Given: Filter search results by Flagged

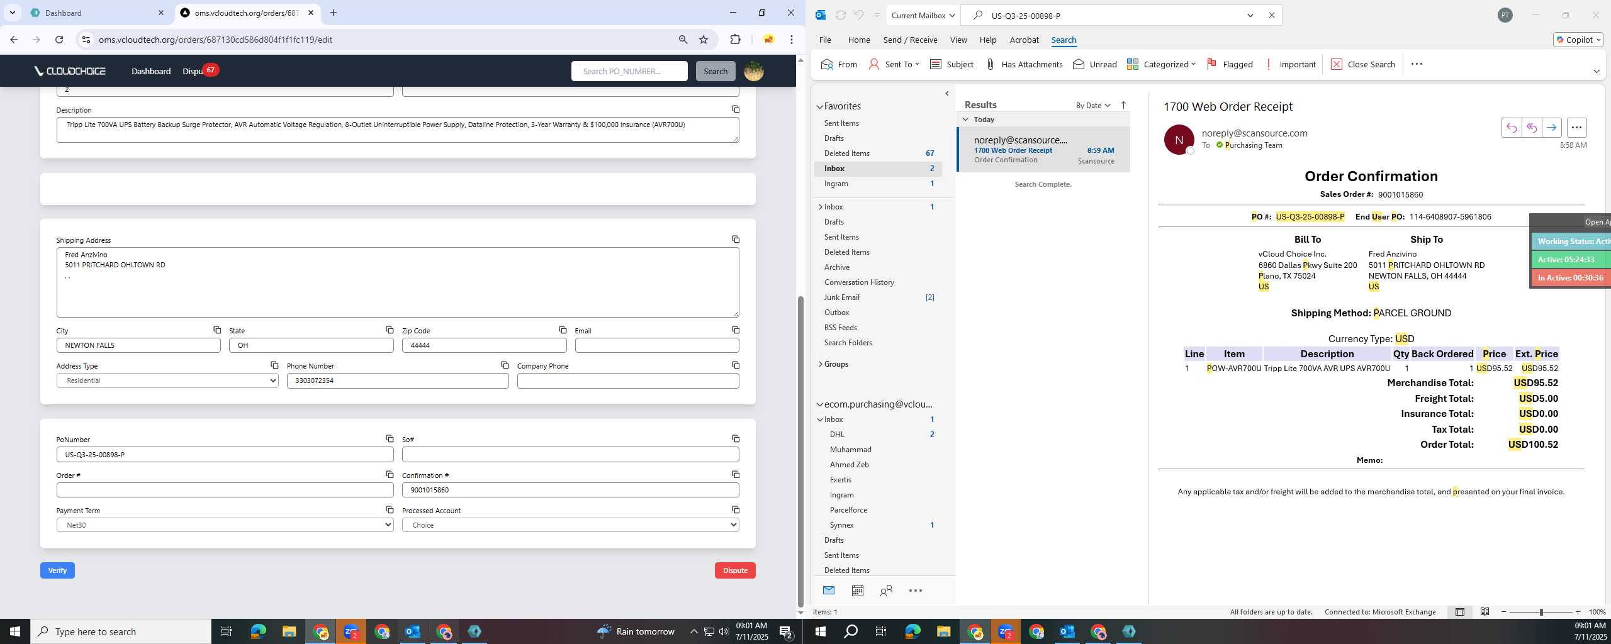Looking at the screenshot, I should [x=1230, y=64].
